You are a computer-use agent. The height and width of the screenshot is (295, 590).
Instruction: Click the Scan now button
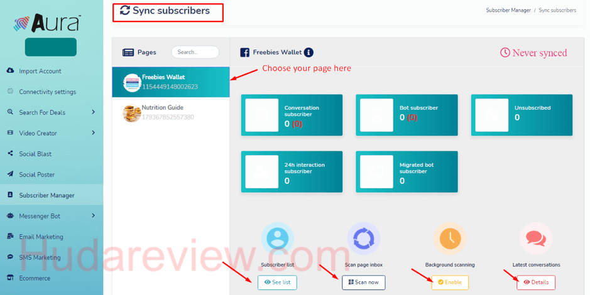pyautogui.click(x=363, y=282)
